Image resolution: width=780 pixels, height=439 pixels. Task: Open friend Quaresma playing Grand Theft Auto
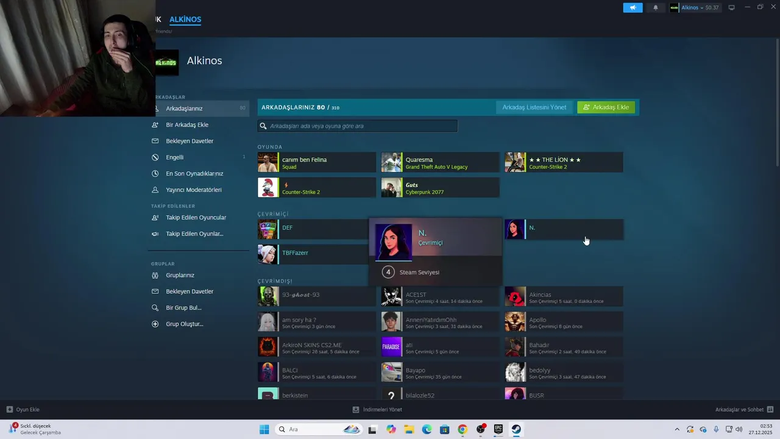pyautogui.click(x=440, y=163)
